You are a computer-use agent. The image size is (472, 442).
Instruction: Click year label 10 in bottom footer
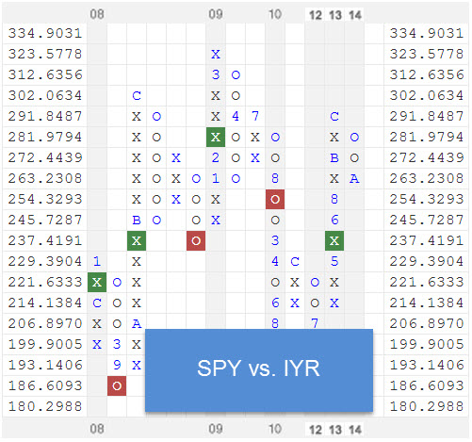275,429
